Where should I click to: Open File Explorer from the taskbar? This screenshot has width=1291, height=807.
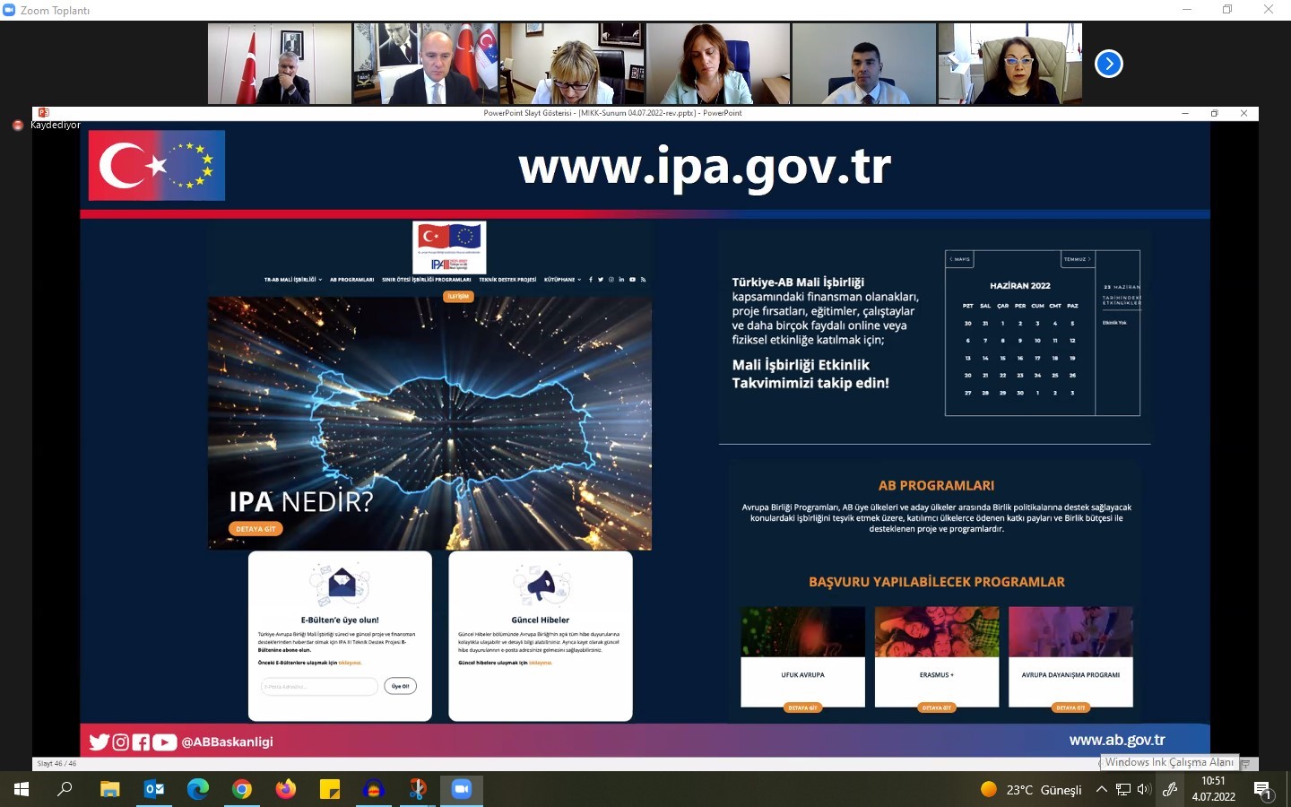click(x=110, y=789)
